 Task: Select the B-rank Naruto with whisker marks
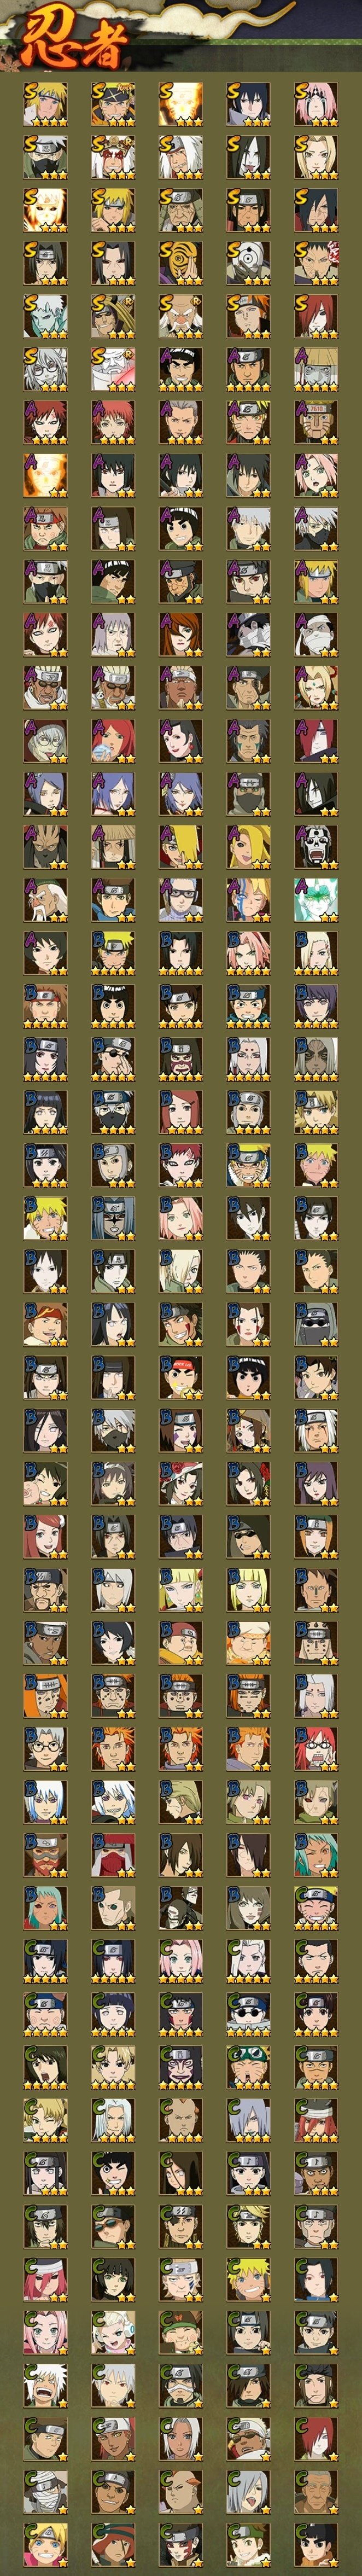coord(248,1164)
